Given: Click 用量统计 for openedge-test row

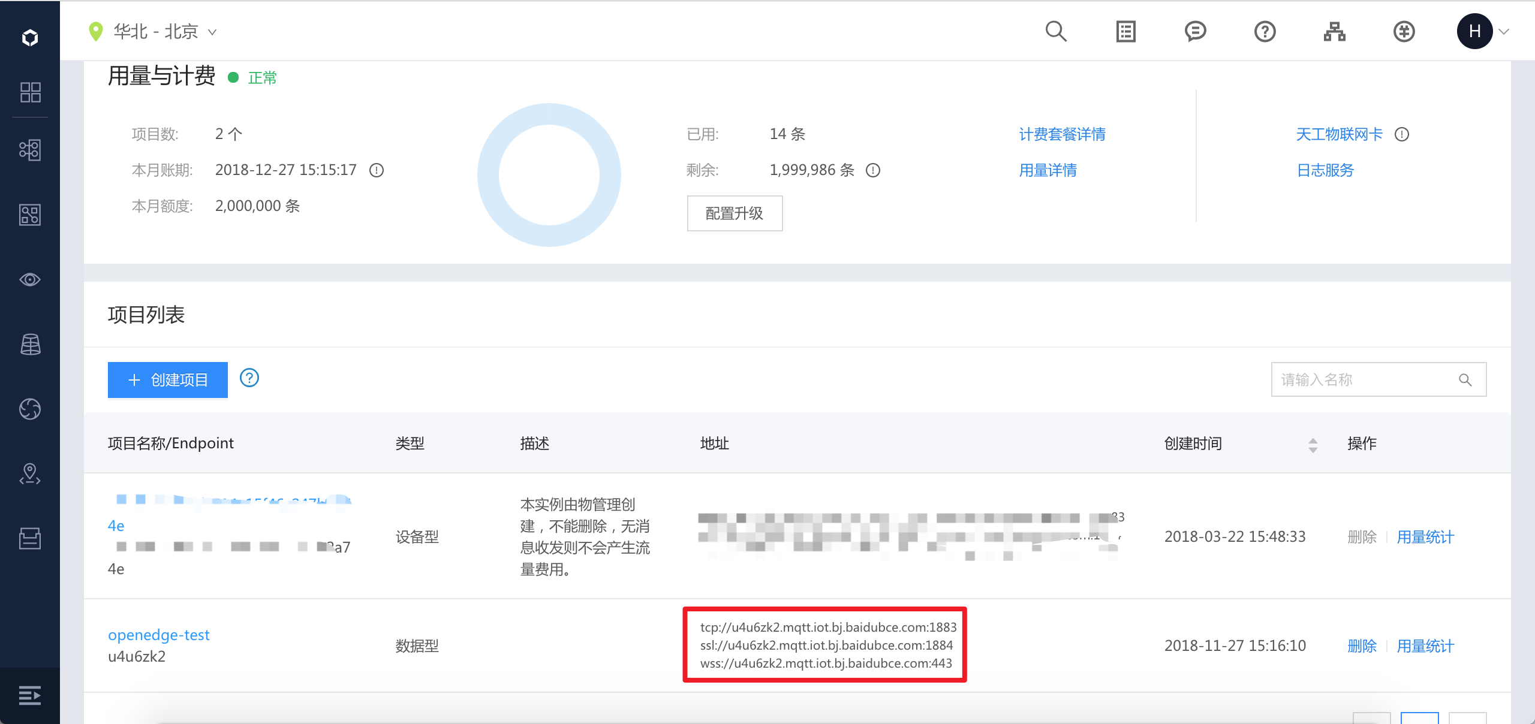Looking at the screenshot, I should [x=1425, y=646].
